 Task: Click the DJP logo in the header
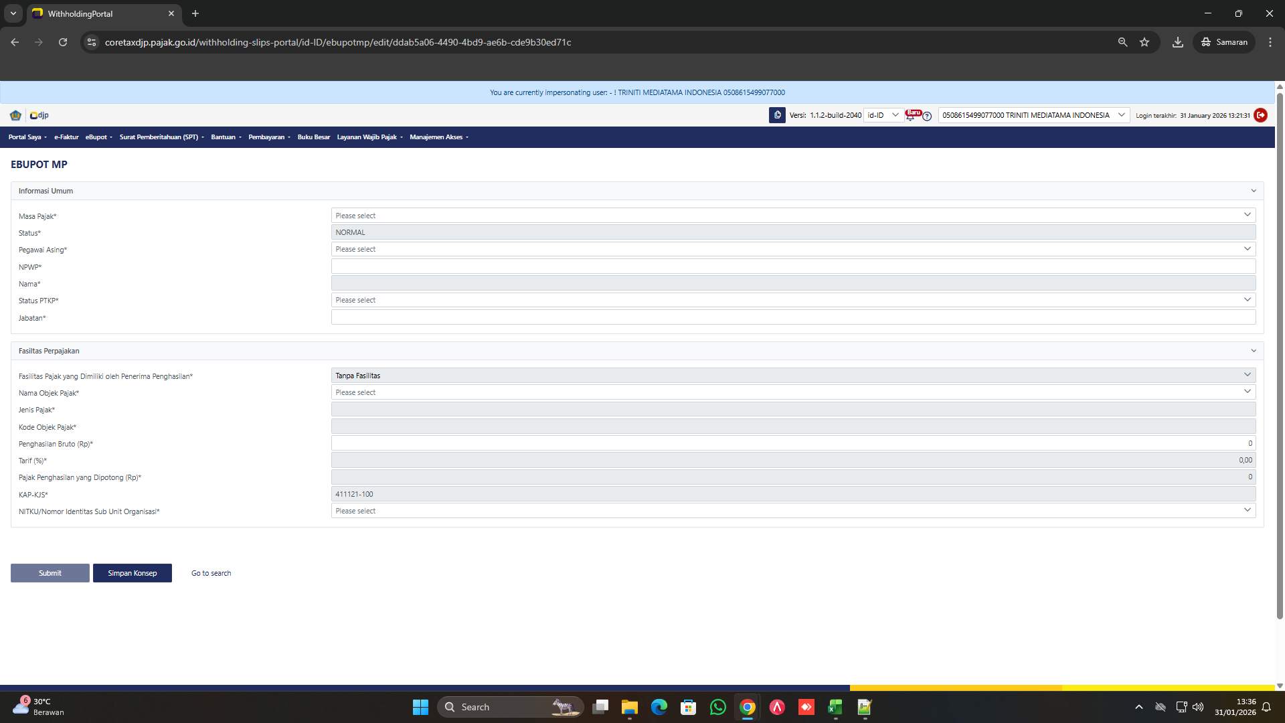[38, 115]
